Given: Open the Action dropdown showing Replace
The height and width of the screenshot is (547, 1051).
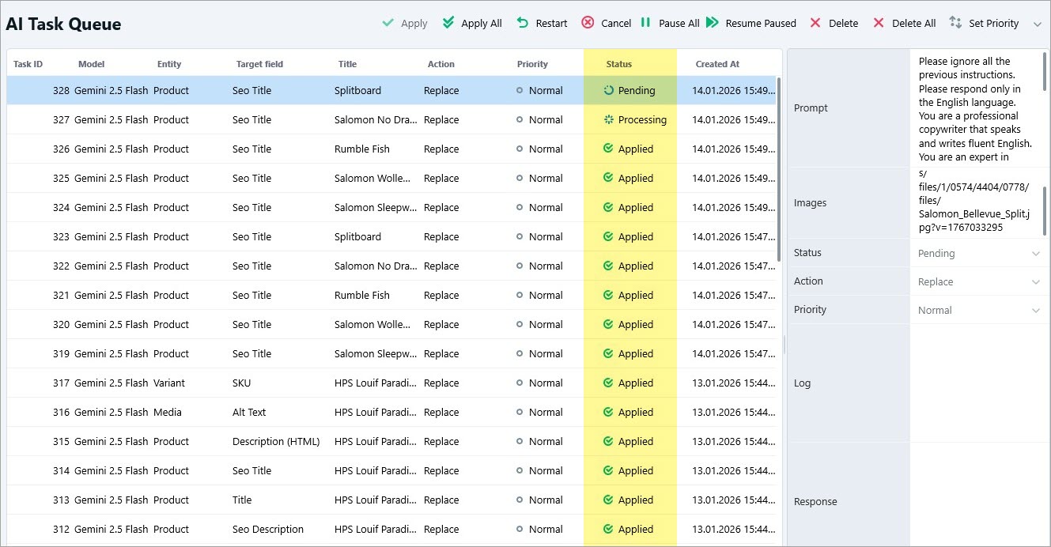Looking at the screenshot, I should coord(980,281).
